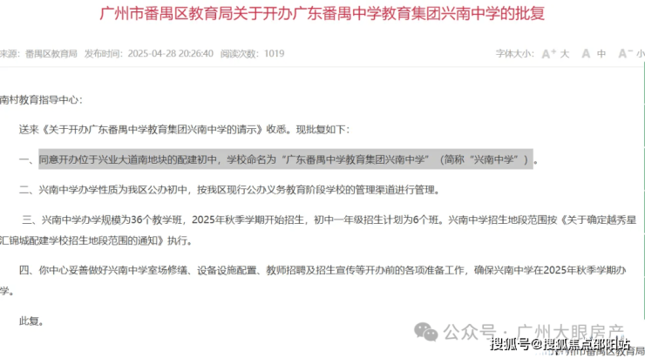645x358 pixels.
Task: Click the WeChat logo in the watermark
Action: tap(425, 332)
